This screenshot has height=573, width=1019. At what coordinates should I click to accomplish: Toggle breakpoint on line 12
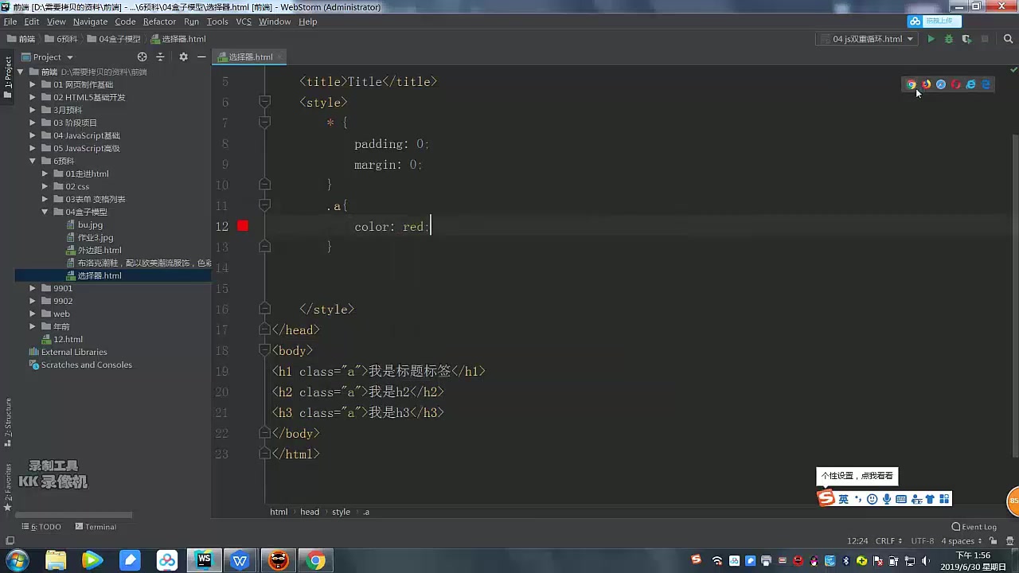coord(243,226)
